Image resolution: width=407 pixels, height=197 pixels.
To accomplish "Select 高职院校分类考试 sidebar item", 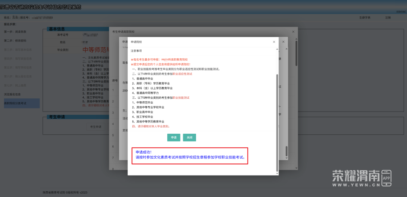I will pyautogui.click(x=16, y=103).
